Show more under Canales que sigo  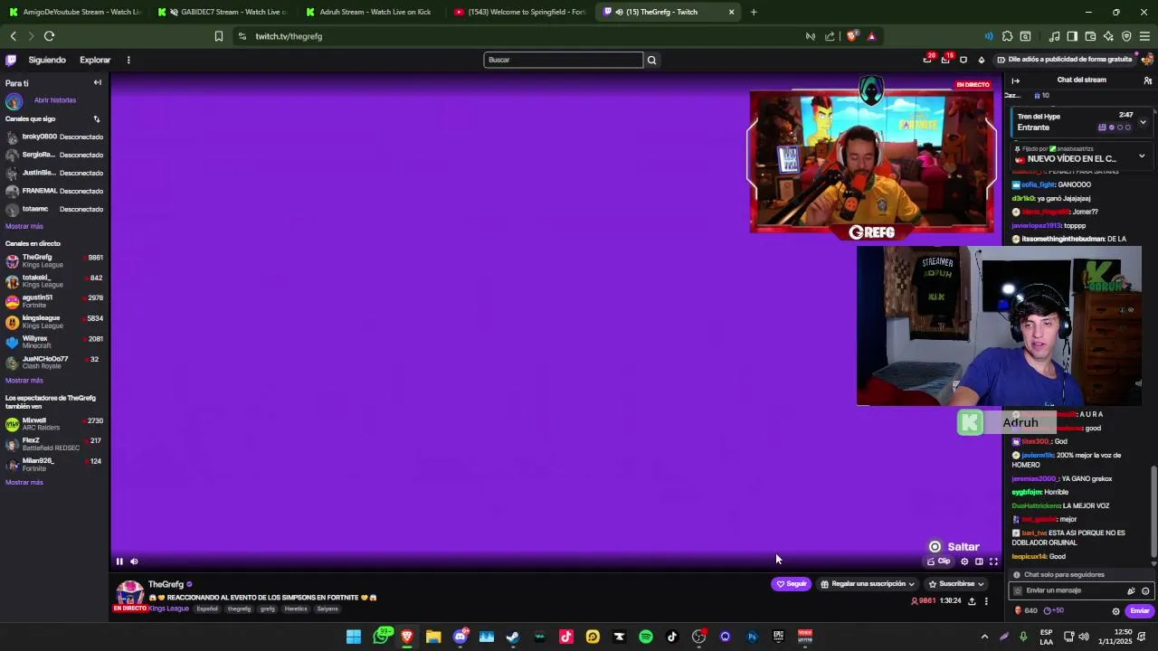click(24, 227)
